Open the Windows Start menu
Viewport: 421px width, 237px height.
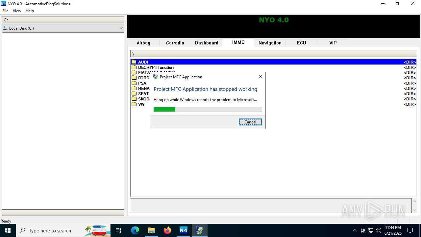tap(8, 230)
